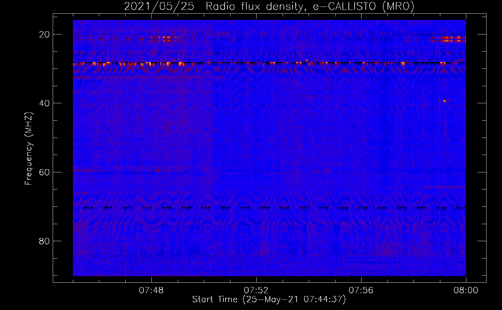
Task: Click the 60 MHz frequency tick label
Action: click(x=44, y=172)
